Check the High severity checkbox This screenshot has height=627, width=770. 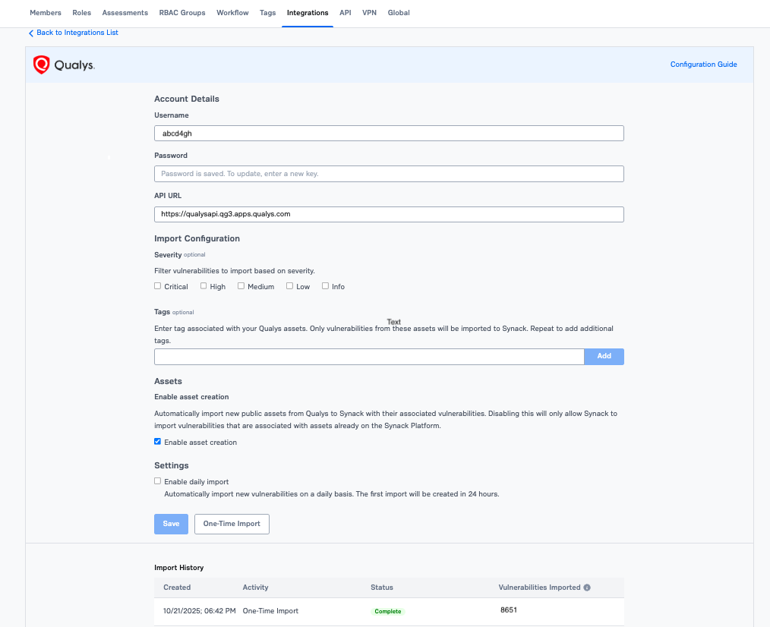pos(204,286)
